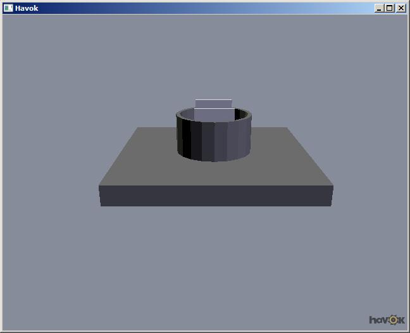
Task: Select the upper small box inside the cylinder
Action: pos(213,103)
